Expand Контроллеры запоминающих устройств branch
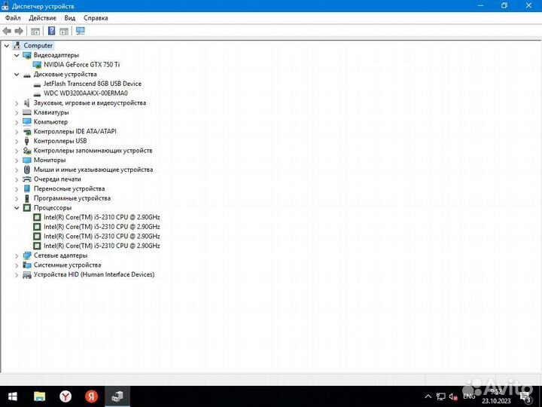 pyautogui.click(x=17, y=151)
